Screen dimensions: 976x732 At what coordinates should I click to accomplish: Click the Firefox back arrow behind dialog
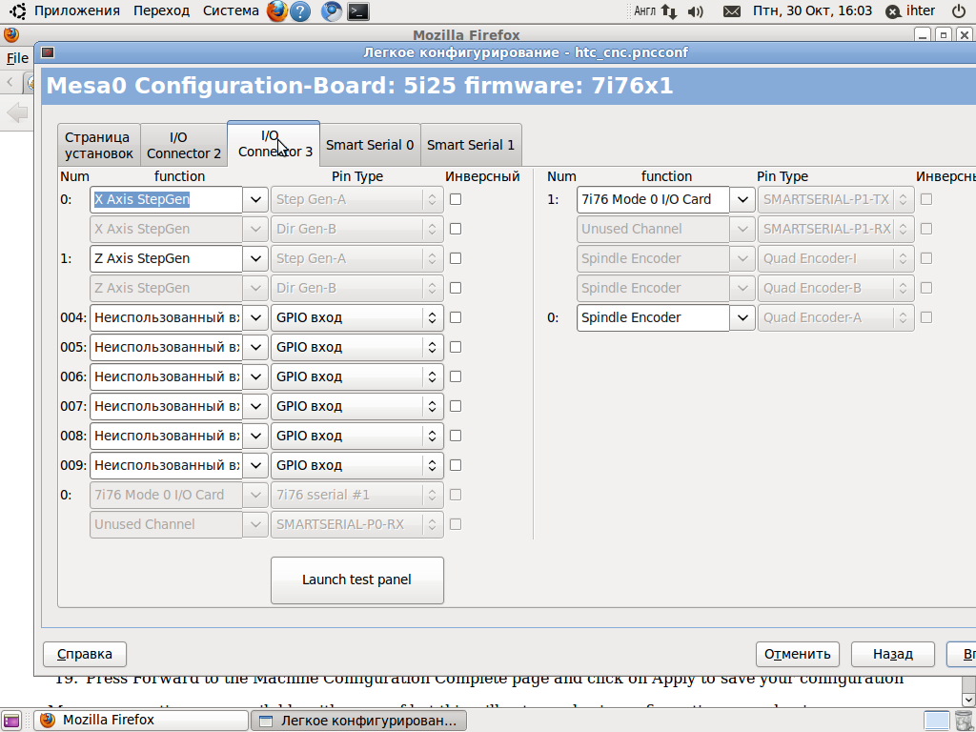(17, 112)
